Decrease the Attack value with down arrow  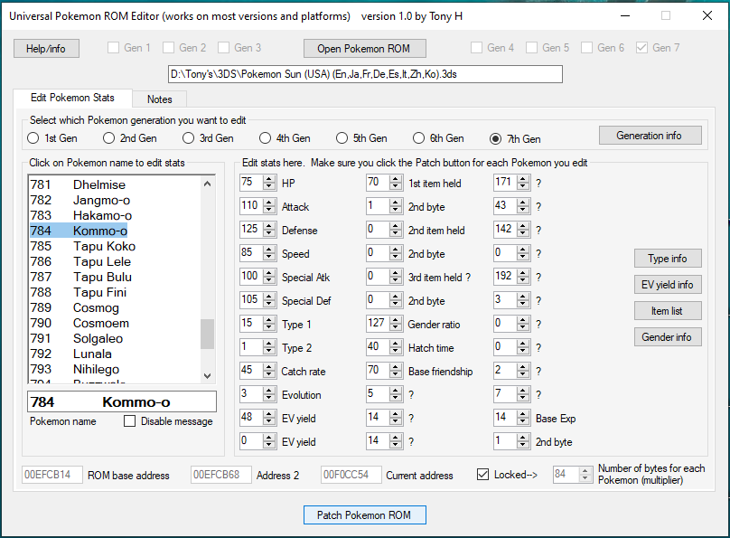[269, 210]
